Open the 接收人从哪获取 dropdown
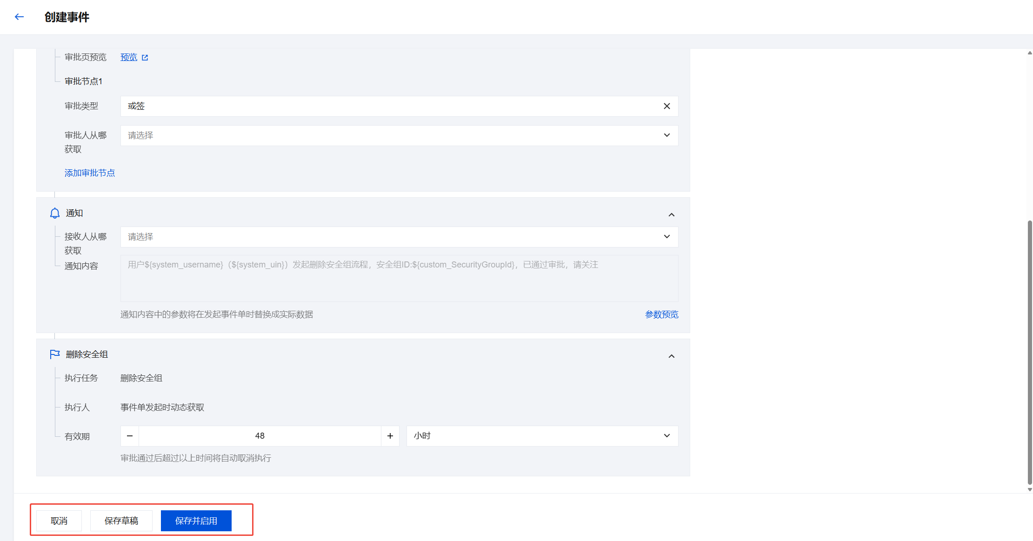Image resolution: width=1033 pixels, height=541 pixels. coord(399,237)
